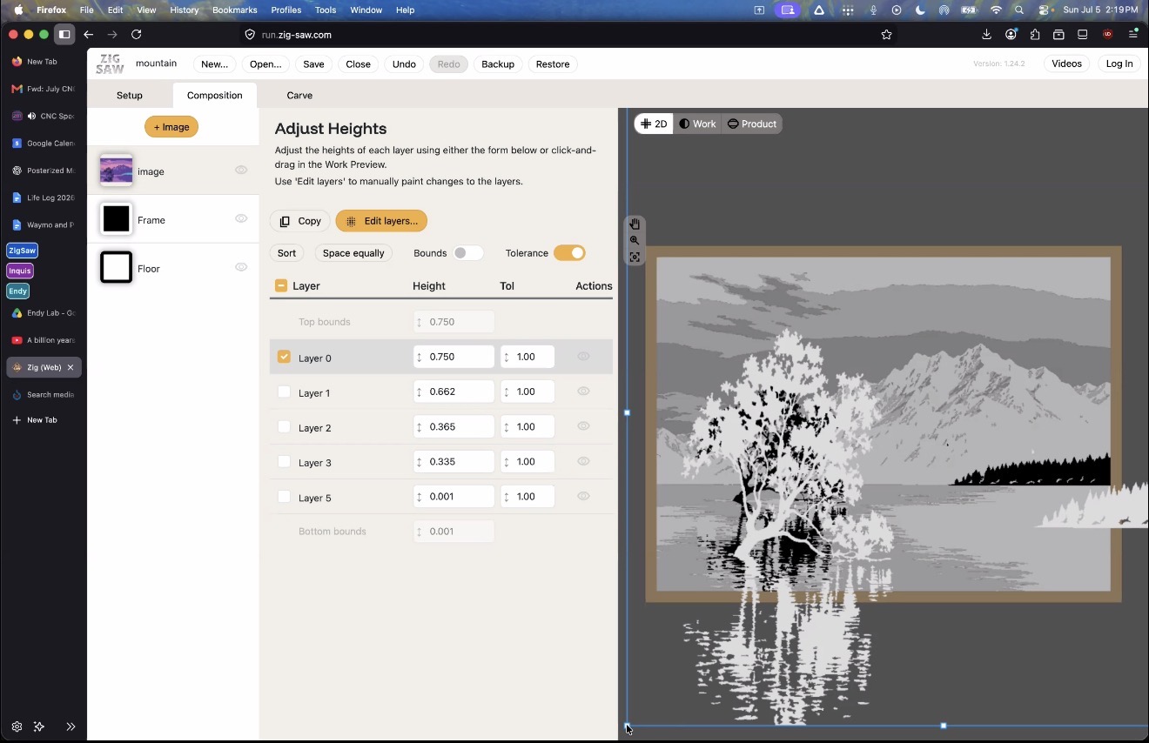The height and width of the screenshot is (743, 1149).
Task: Click the Save button
Action: pos(313,64)
